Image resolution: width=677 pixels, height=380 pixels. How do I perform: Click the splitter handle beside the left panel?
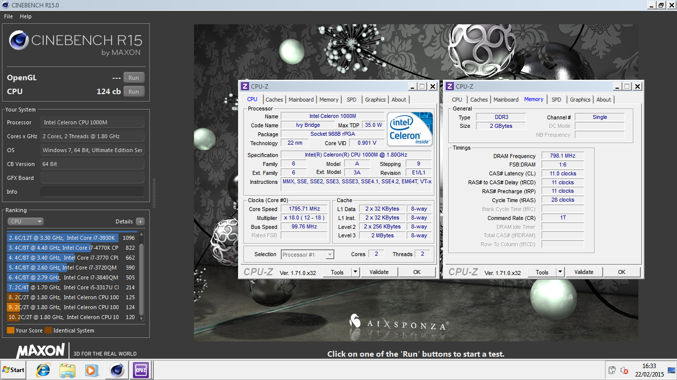[154, 193]
